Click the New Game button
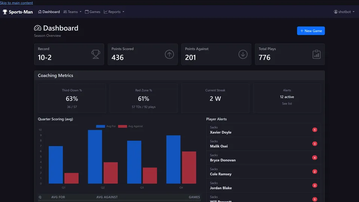 (x=311, y=31)
